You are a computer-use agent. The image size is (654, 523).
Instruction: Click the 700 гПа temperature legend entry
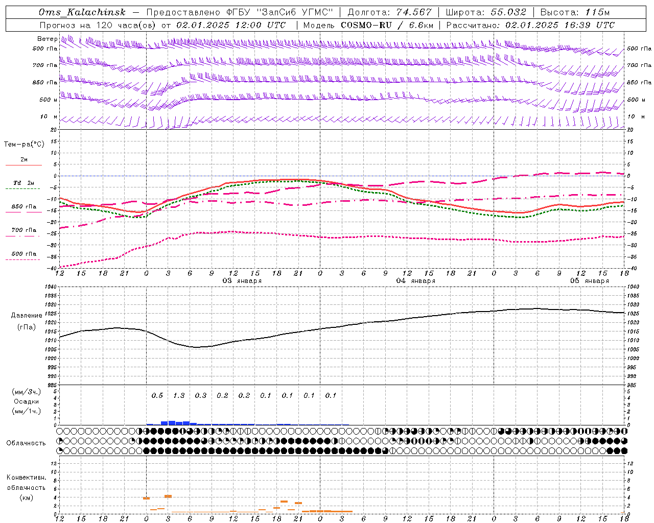point(24,230)
